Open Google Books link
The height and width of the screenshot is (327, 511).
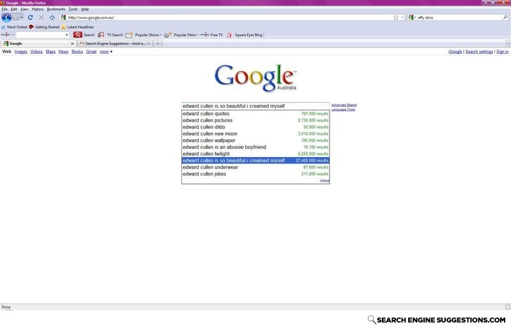(x=77, y=52)
